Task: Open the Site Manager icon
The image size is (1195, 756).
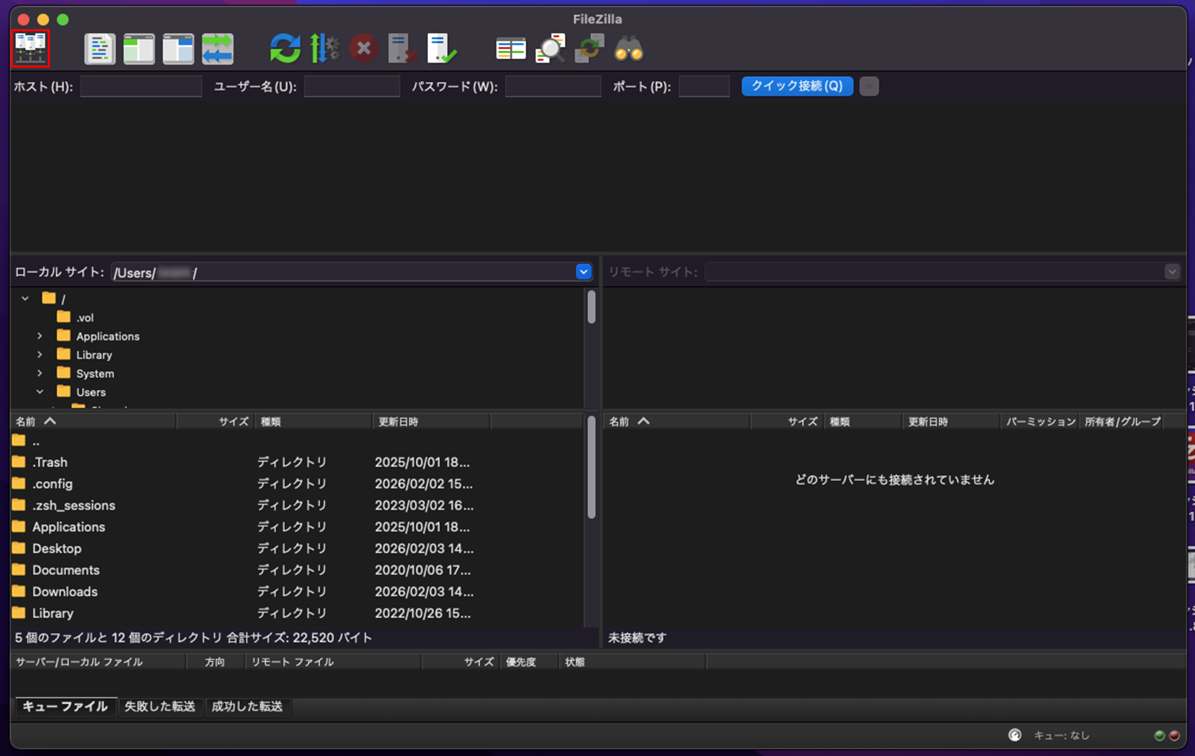Action: coord(31,48)
